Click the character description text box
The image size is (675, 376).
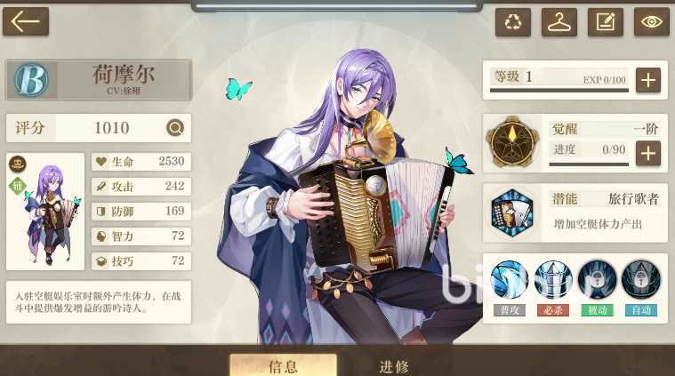click(99, 302)
